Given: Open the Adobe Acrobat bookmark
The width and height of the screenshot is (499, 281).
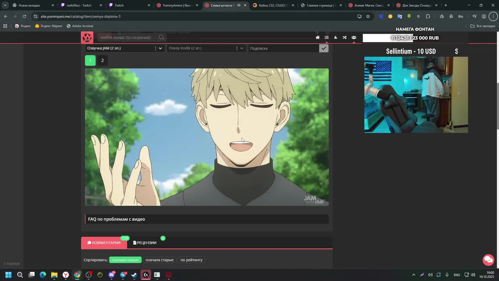Looking at the screenshot, I should [80, 26].
